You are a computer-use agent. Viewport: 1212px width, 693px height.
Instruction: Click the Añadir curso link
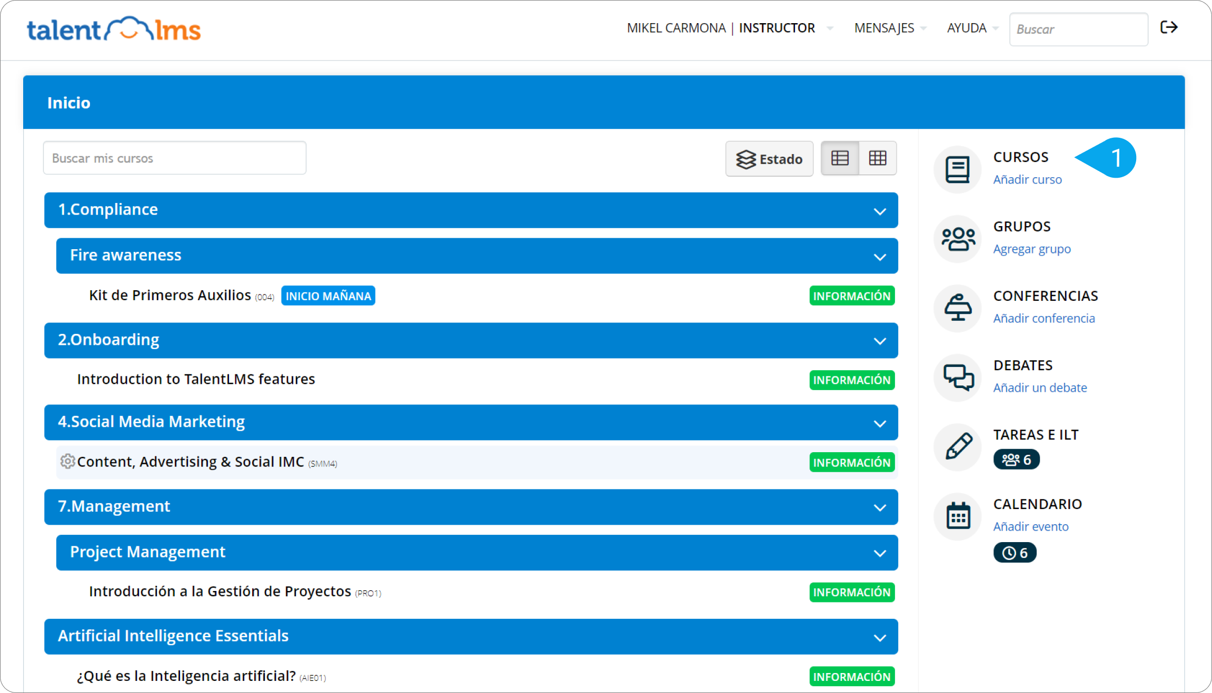pyautogui.click(x=1027, y=180)
